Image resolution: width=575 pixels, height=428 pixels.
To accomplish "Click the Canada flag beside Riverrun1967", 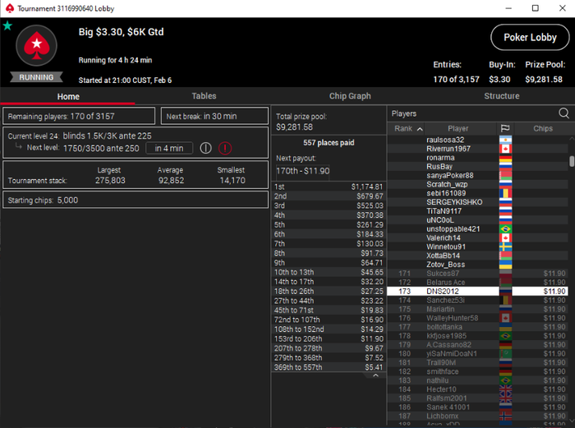I will tap(506, 149).
